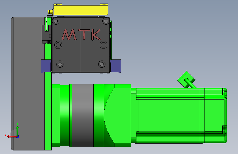Select the black sensor connector left of the MTK block
The image size is (238, 154).
pyautogui.click(x=46, y=35)
